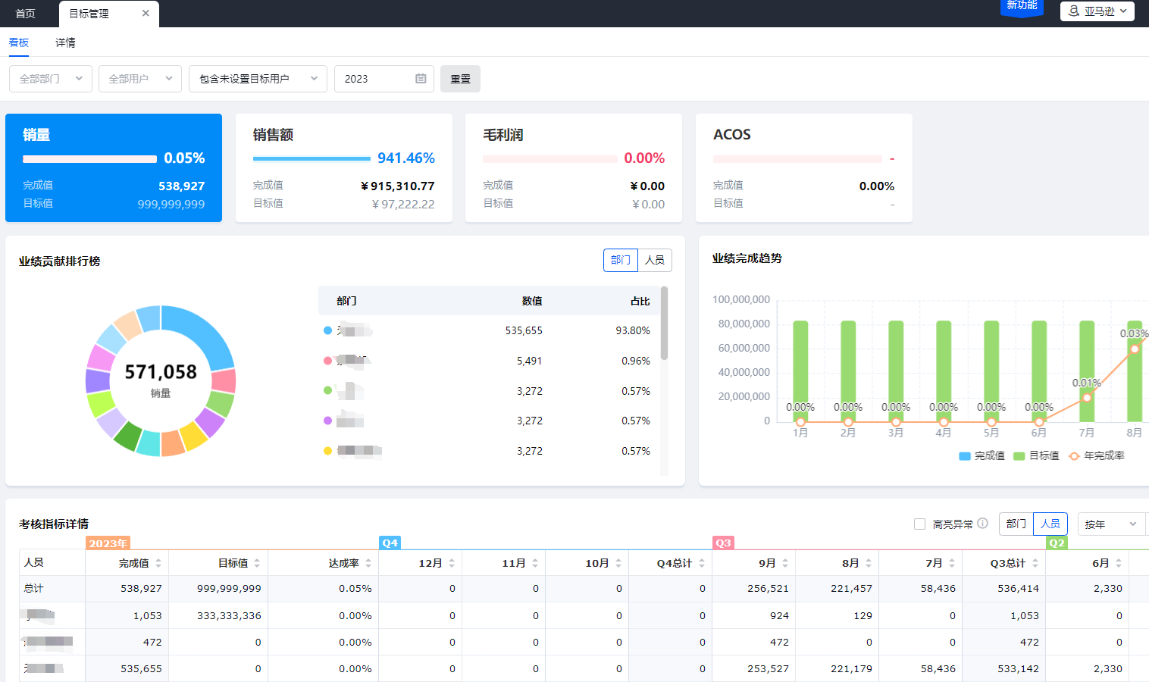Open the calendar icon in year field
Screen dimensions: 1149x682
(x=421, y=79)
